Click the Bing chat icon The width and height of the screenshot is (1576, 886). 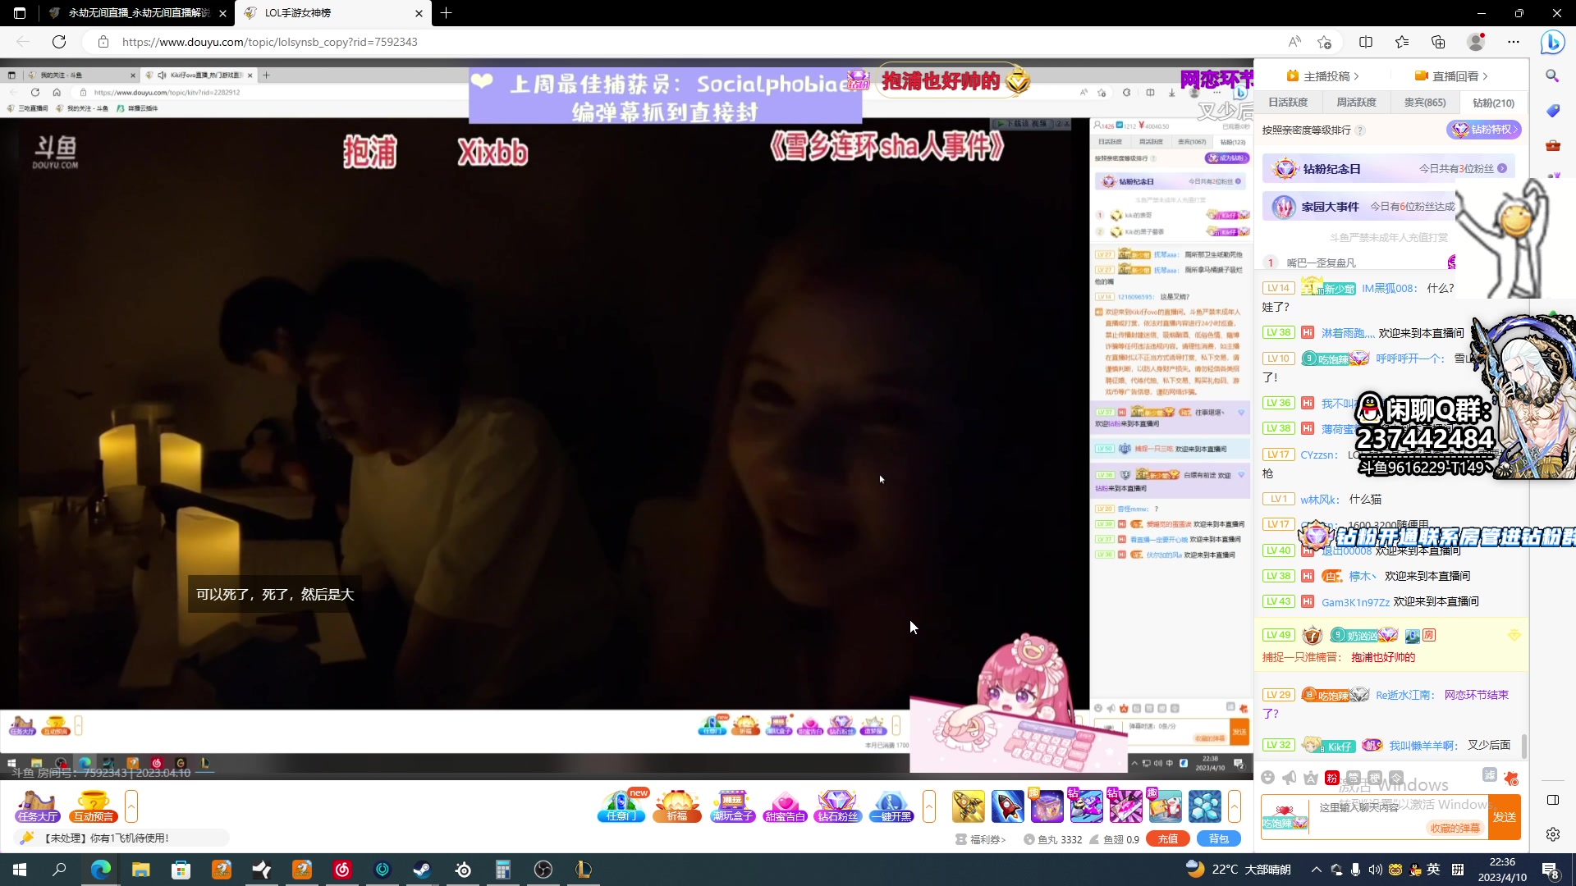[x=1552, y=42]
